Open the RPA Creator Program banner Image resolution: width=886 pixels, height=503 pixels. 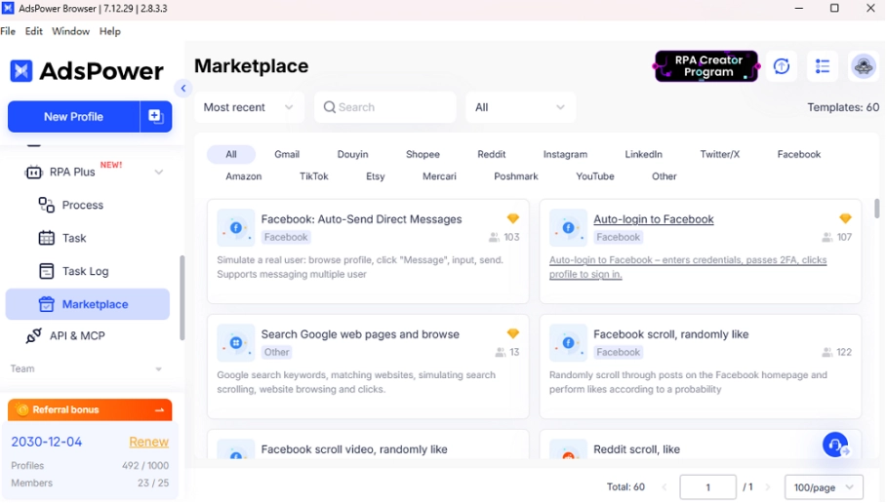pyautogui.click(x=706, y=66)
